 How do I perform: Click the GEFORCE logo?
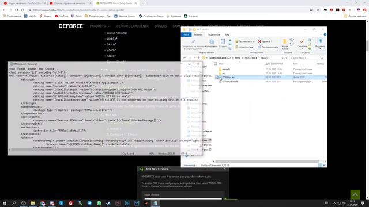pyautogui.click(x=71, y=26)
